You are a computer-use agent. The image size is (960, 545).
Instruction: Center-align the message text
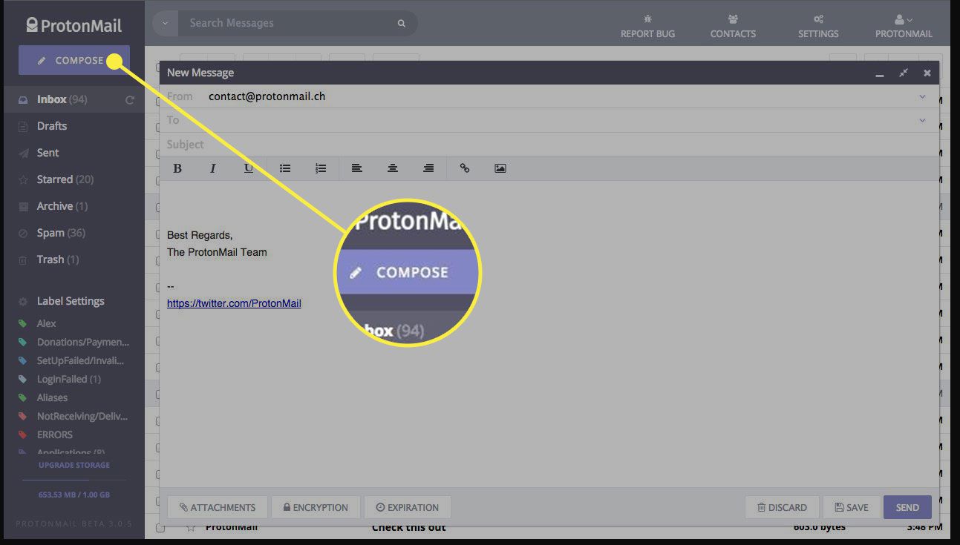coord(393,168)
